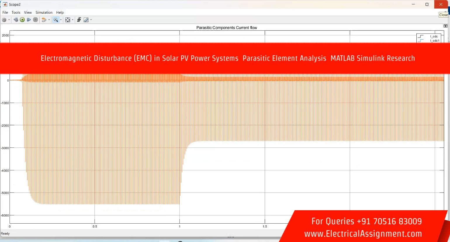
Task: Expand the Zoom tool dropdown arrow
Action: point(61,20)
